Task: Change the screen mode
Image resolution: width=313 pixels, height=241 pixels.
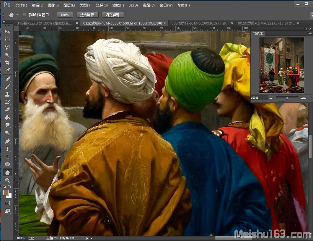Action: (7, 211)
